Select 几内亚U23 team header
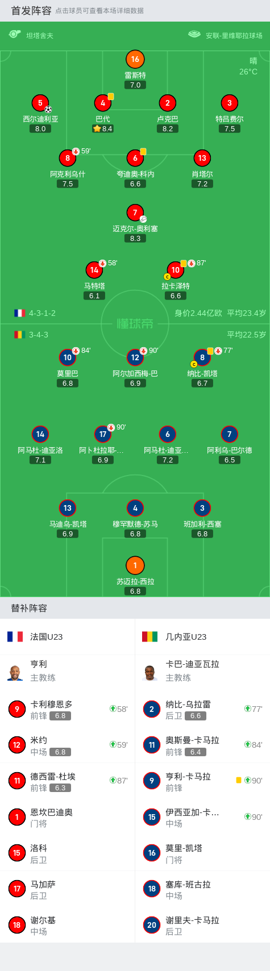Screen dimensions: 270x971 202,637
